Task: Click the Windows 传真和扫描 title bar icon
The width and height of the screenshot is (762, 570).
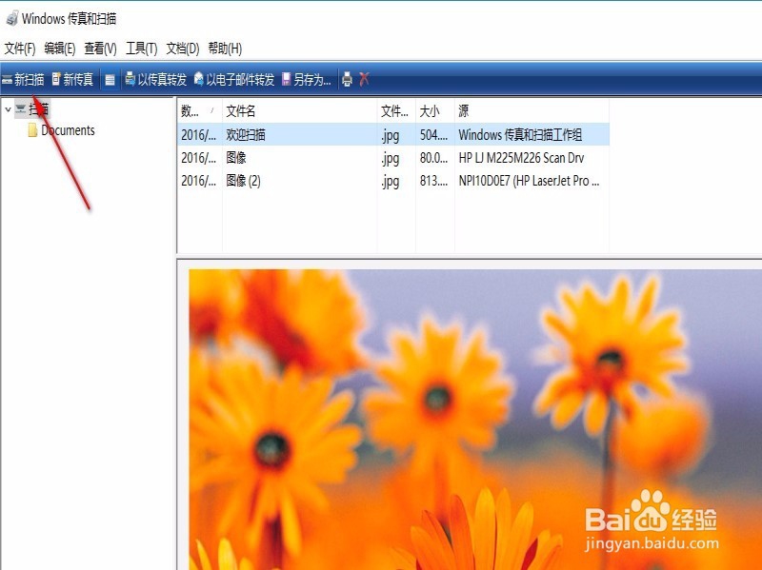Action: 12,18
